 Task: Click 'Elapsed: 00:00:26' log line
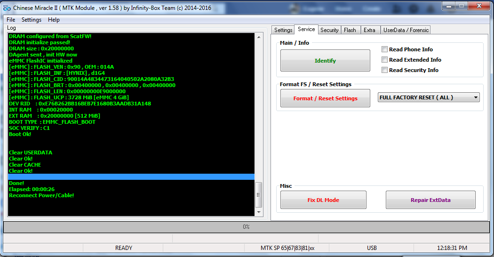click(32, 189)
